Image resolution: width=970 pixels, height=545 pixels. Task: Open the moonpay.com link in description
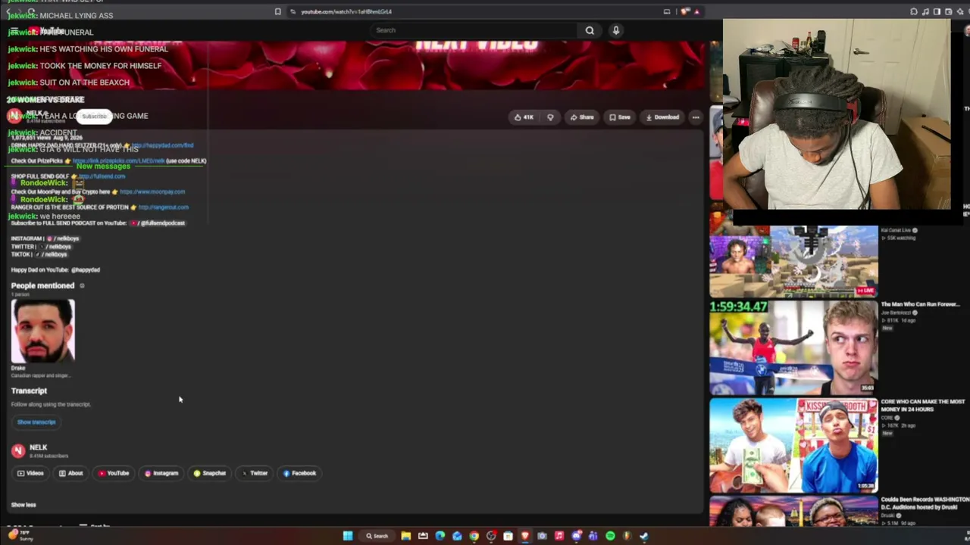click(x=152, y=192)
